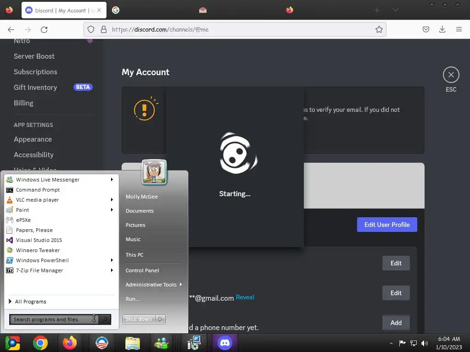Screen dimensions: 470x352
Task: Open the Shut down options arrow
Action: 160,319
